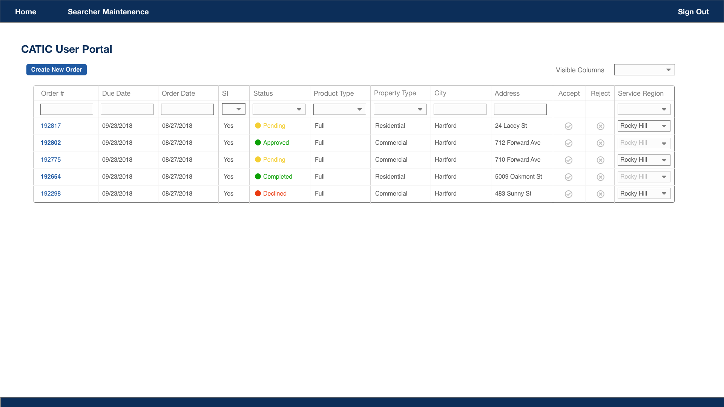Open the Product Type filter dropdown
Screen dimensions: 724x407
[x=340, y=109]
